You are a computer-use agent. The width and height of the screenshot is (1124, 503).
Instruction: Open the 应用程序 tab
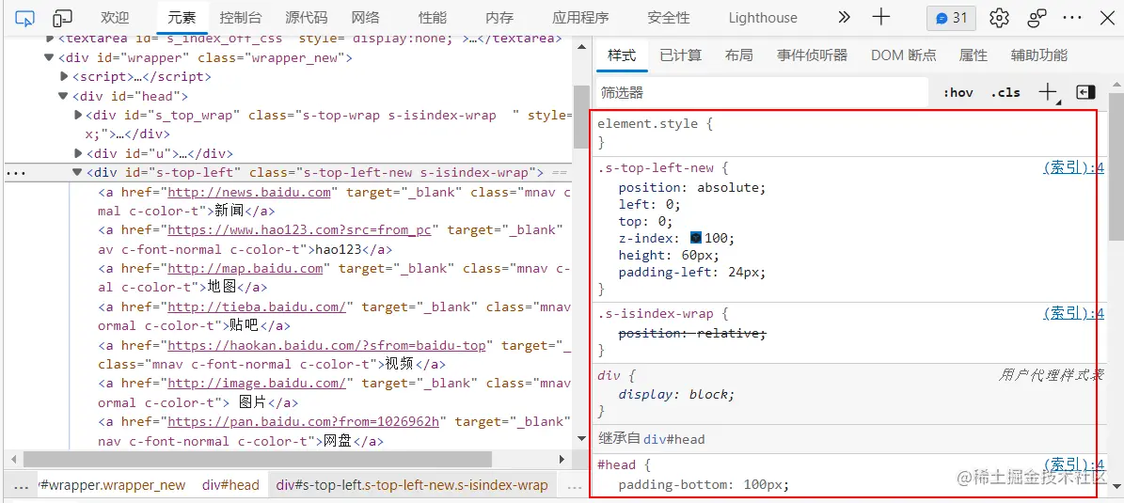point(580,18)
